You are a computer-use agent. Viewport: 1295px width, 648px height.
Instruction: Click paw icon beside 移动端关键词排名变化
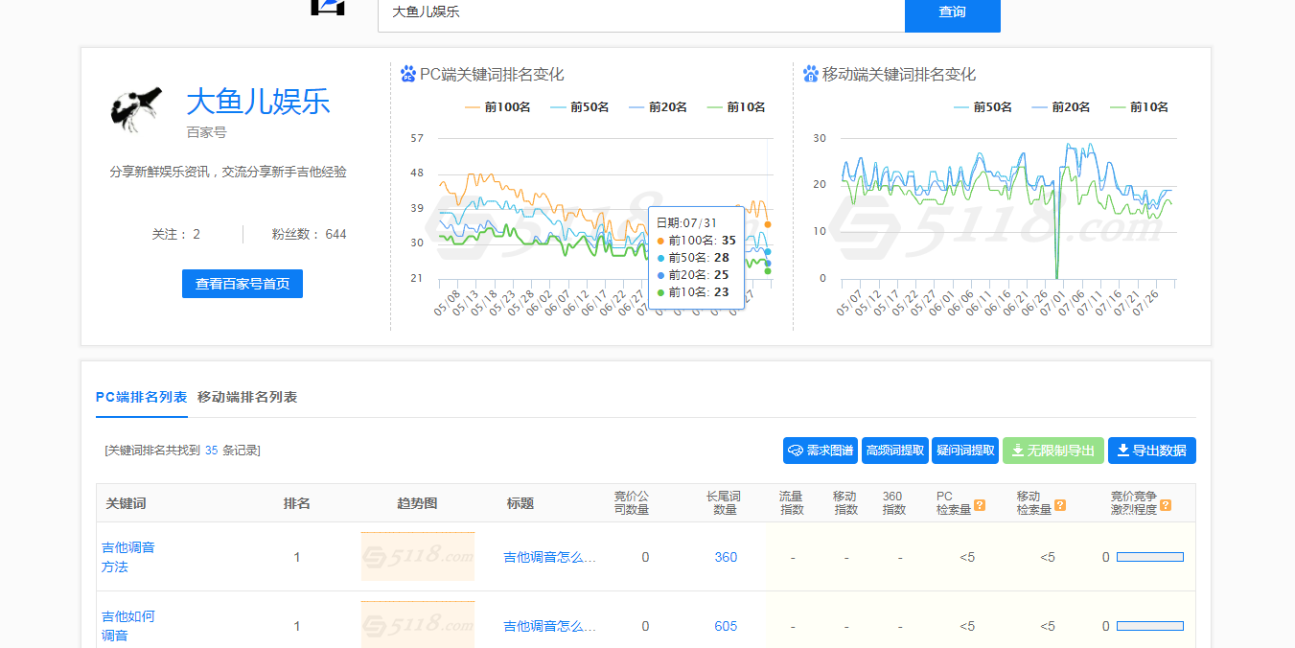click(811, 74)
